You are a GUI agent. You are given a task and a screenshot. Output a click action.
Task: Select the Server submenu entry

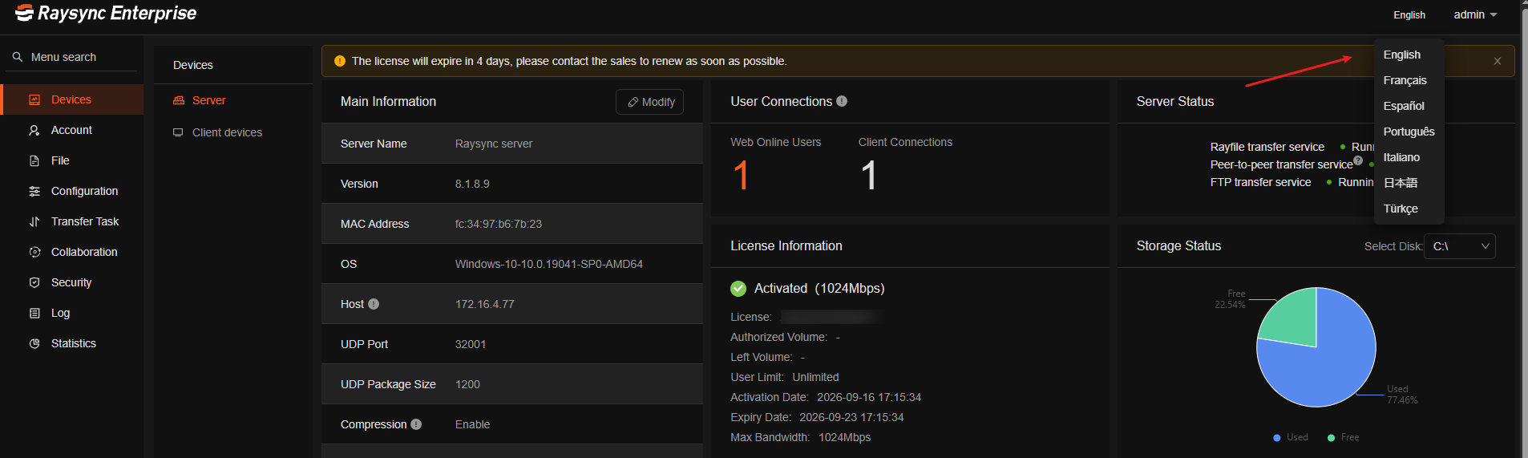click(232, 100)
